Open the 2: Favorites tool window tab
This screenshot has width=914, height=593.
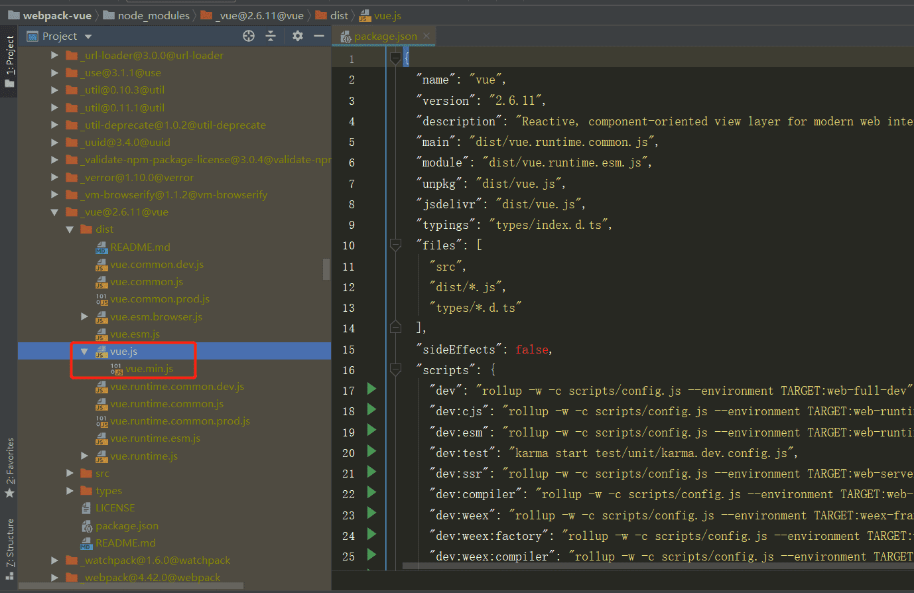click(x=9, y=468)
